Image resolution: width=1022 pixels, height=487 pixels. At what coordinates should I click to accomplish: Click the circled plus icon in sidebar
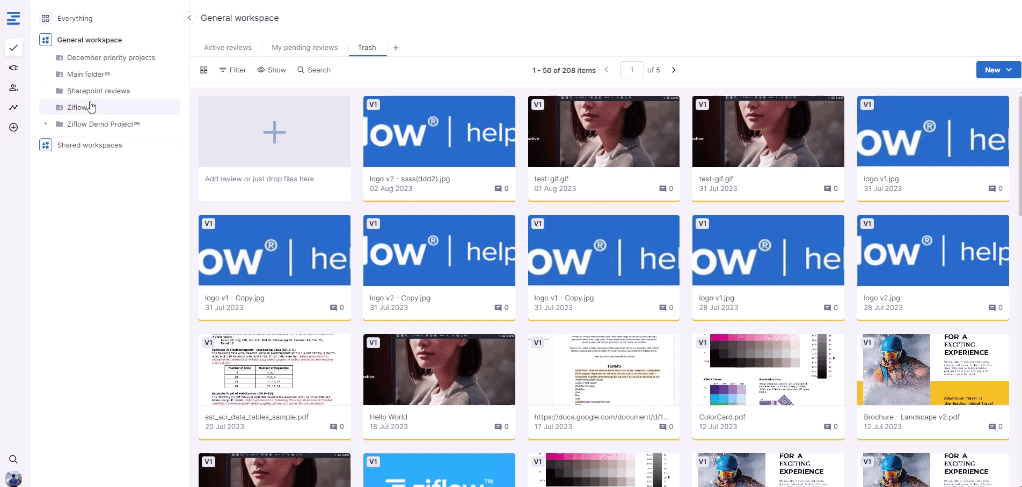13,127
